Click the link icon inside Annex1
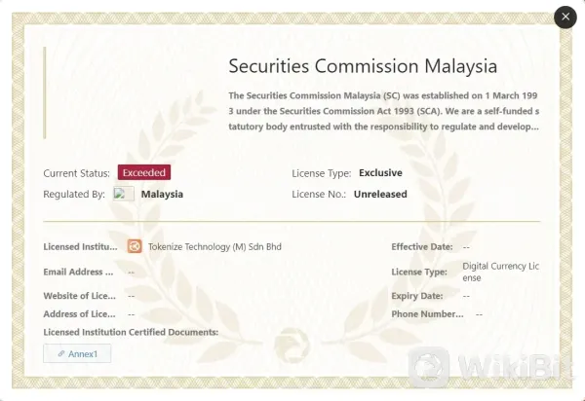 61,353
